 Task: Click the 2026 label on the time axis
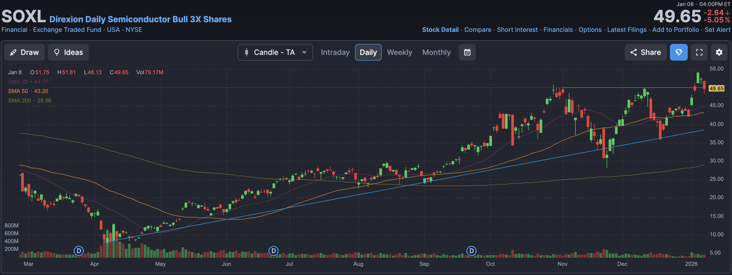691,264
